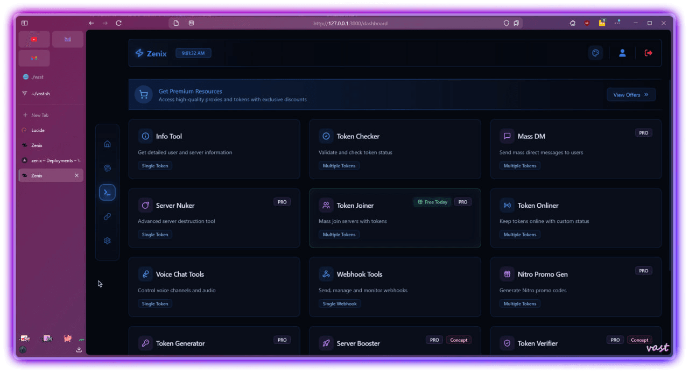
Task: Open the pinned YouTube tab
Action: tap(34, 39)
